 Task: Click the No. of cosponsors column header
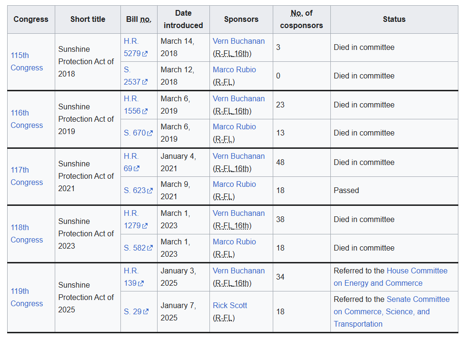[302, 19]
